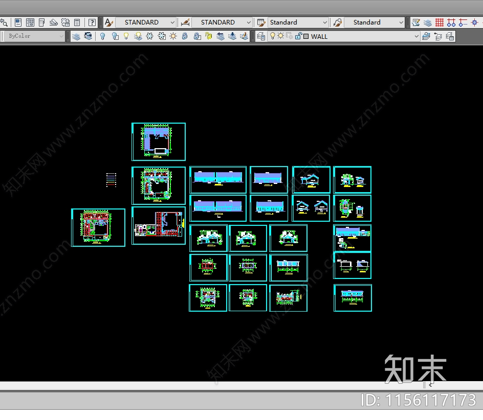Expand the dimension style STANDARD dropdown

[249, 22]
